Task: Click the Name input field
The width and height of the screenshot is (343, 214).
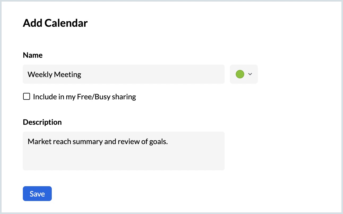Action: click(x=123, y=74)
